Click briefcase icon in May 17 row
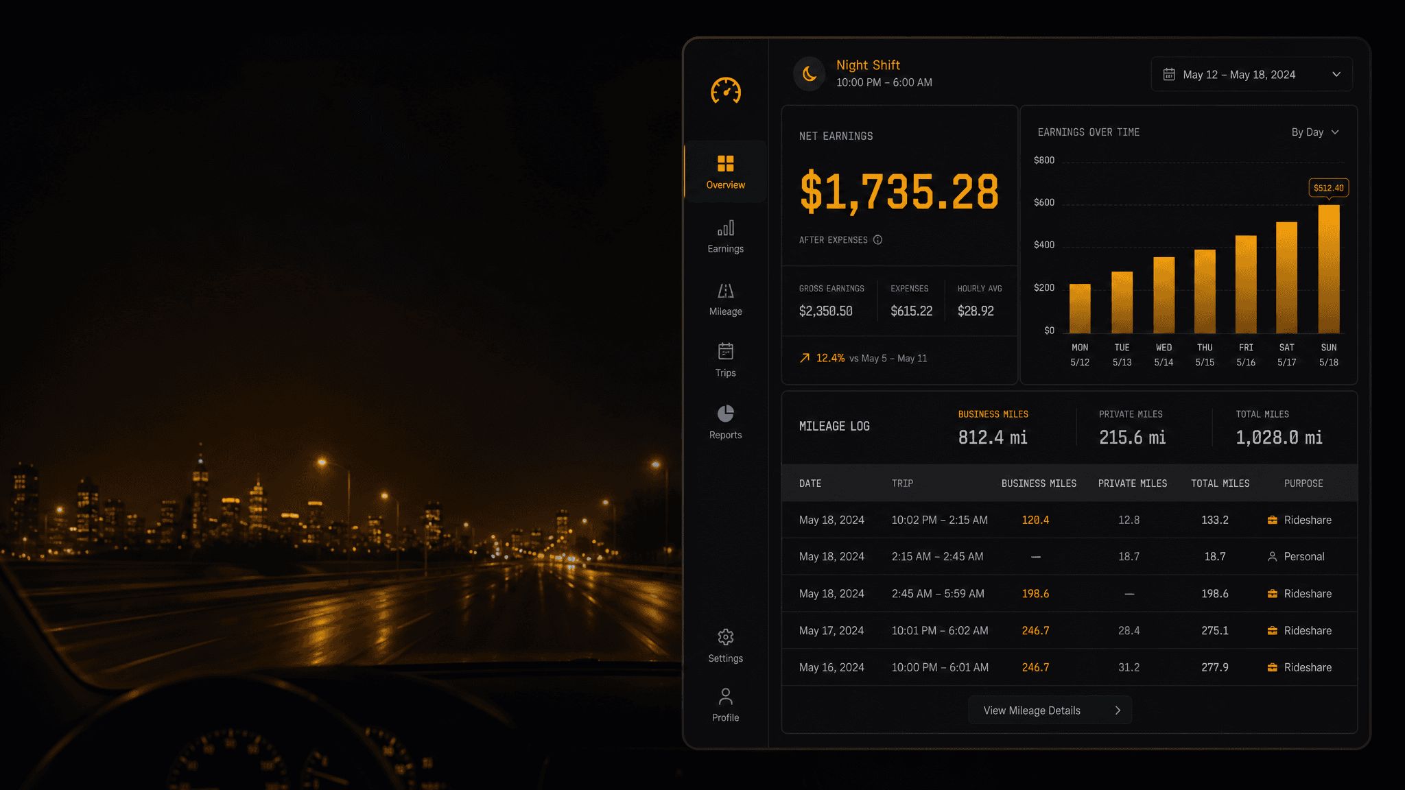This screenshot has height=790, width=1405. (1272, 631)
